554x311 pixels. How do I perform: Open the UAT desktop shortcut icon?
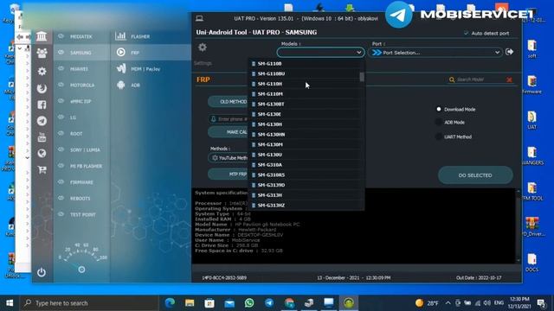pos(532,120)
